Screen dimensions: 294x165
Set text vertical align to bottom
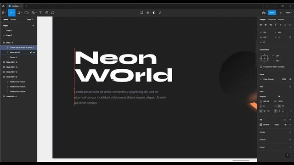coord(283,111)
